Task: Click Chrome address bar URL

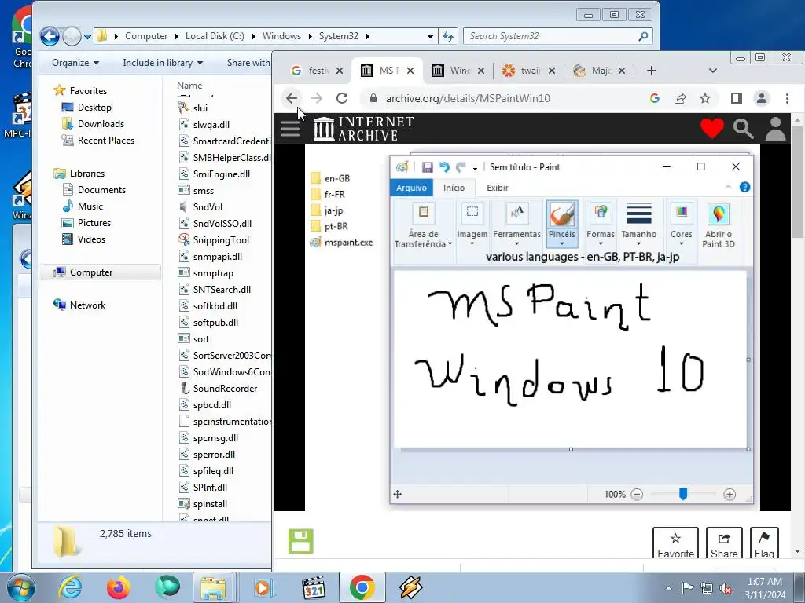Action: [468, 98]
